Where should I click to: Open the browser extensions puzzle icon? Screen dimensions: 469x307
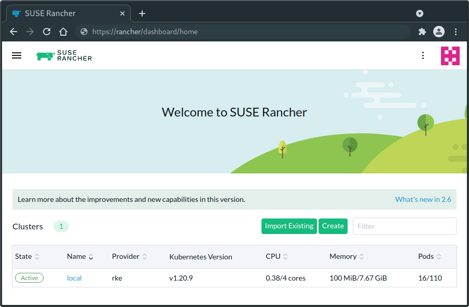pyautogui.click(x=422, y=32)
